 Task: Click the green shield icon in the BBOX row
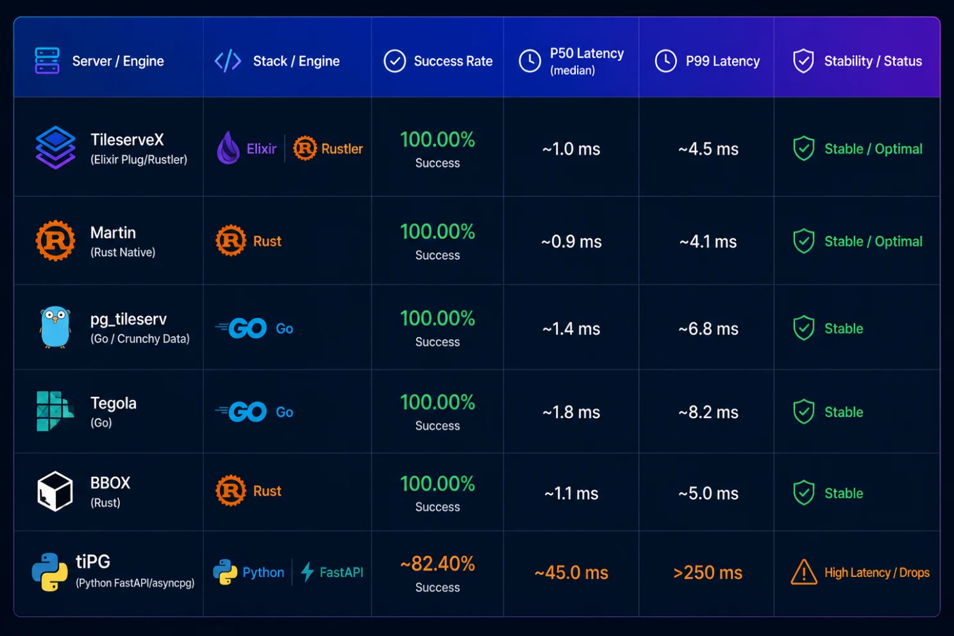pyautogui.click(x=803, y=493)
